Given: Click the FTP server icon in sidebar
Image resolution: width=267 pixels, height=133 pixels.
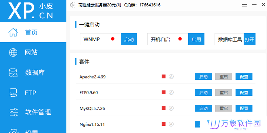Looking at the screenshot, I should tap(13, 93).
